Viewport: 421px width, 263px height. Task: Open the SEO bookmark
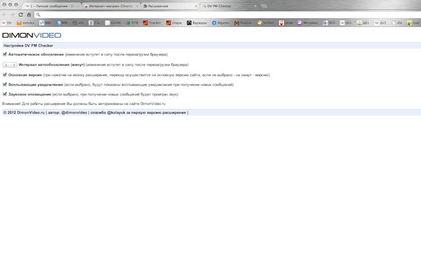(329, 23)
